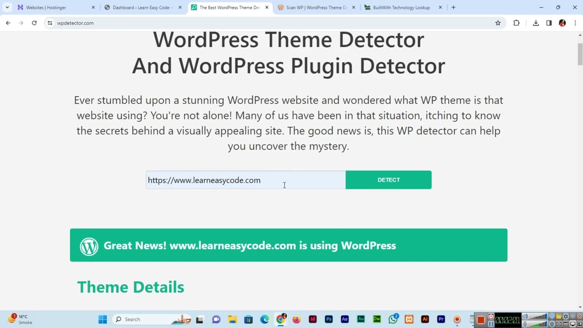
Task: Reload the wpdetector.com page
Action: point(34,23)
